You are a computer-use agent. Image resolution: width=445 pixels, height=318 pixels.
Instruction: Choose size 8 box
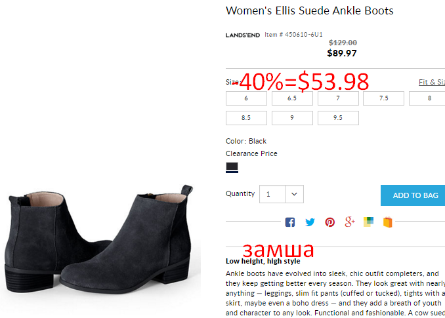[x=427, y=98]
